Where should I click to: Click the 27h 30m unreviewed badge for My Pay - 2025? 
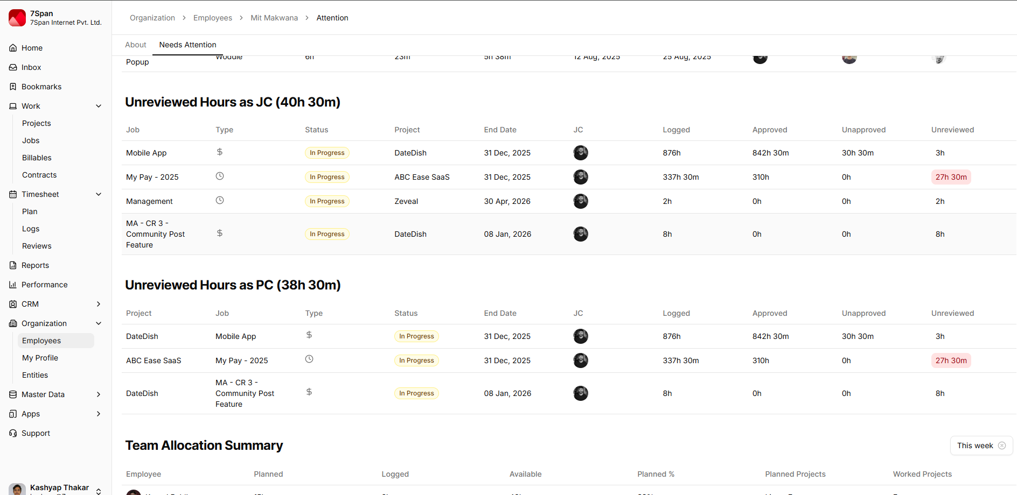tap(951, 177)
